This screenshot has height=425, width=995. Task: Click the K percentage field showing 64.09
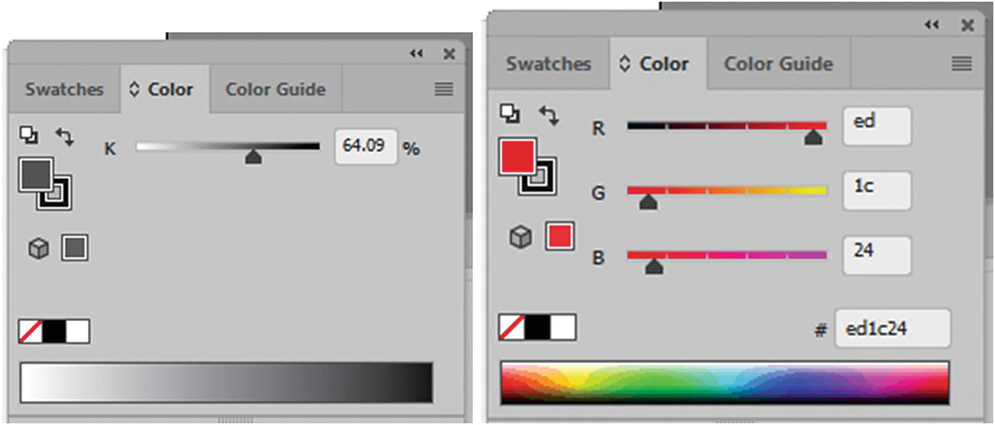point(366,146)
